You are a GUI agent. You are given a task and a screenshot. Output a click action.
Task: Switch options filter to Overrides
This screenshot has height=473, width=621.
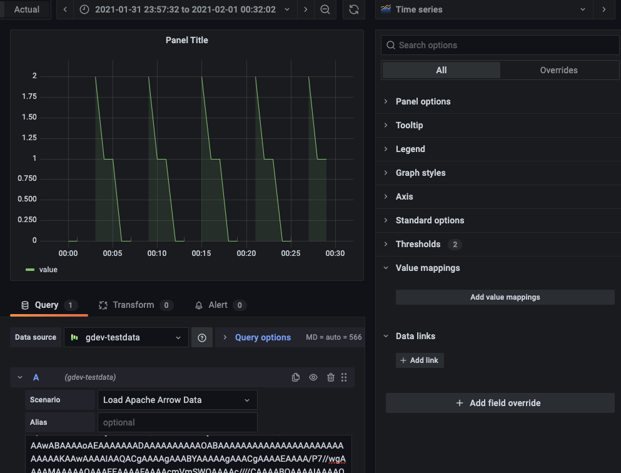point(558,70)
